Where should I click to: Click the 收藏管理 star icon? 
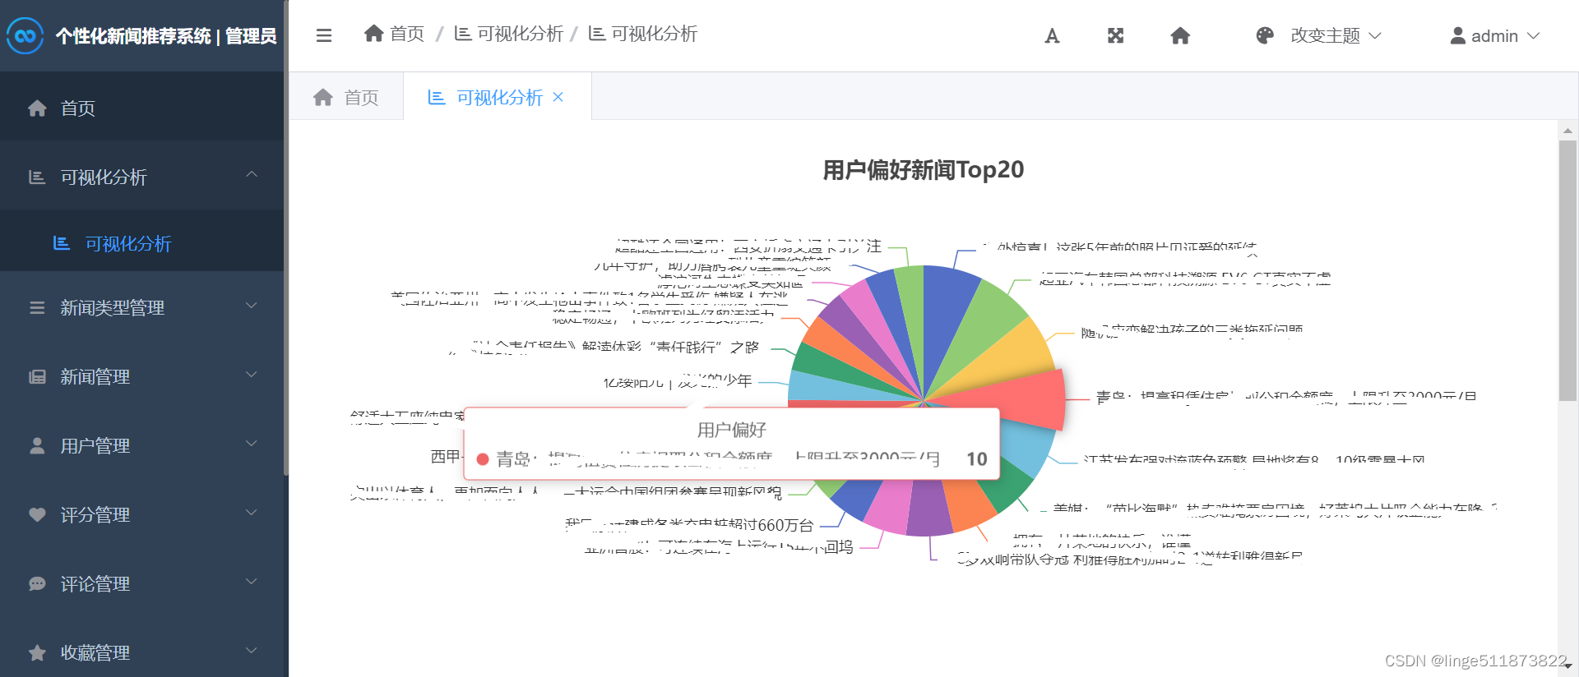(x=37, y=652)
